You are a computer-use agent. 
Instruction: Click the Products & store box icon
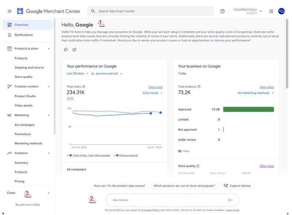click(x=9, y=48)
